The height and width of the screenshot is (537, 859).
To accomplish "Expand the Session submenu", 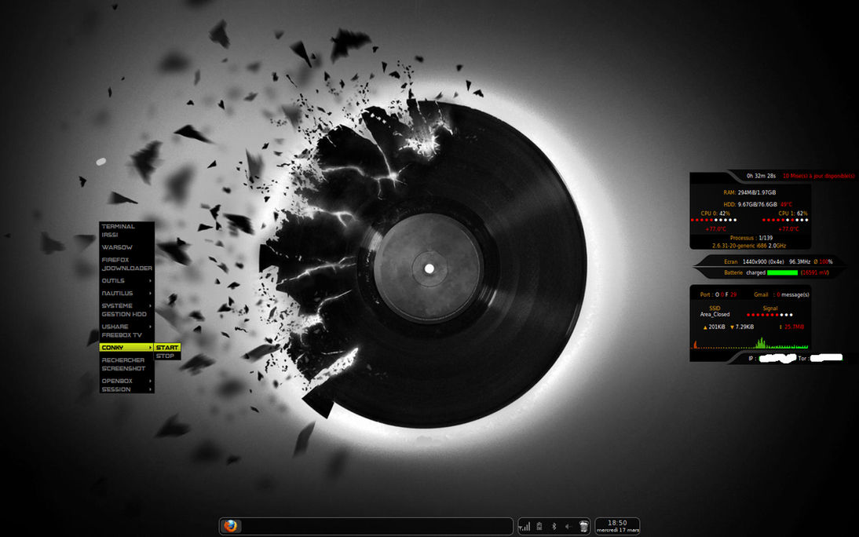I will (126, 389).
